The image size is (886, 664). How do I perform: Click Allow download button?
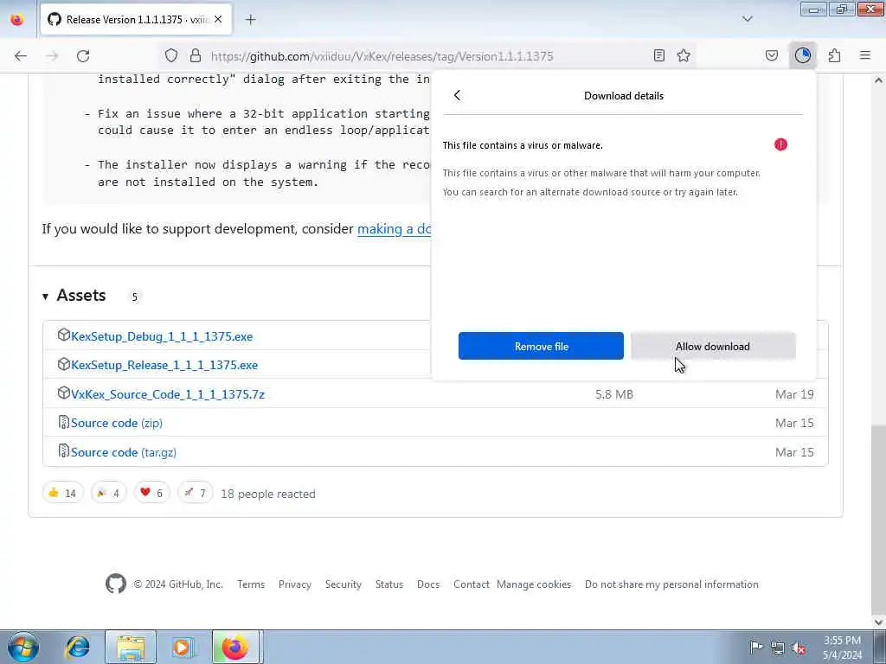click(713, 346)
